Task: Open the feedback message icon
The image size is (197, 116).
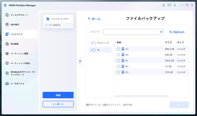Action: coord(169,5)
